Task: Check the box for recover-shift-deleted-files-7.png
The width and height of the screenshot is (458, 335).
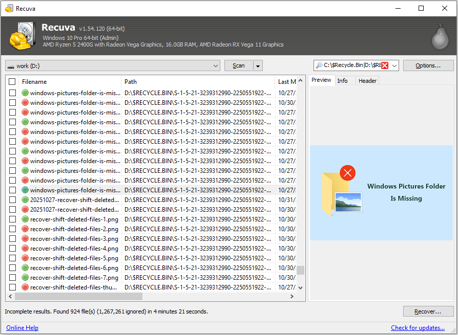Action: (x=12, y=278)
